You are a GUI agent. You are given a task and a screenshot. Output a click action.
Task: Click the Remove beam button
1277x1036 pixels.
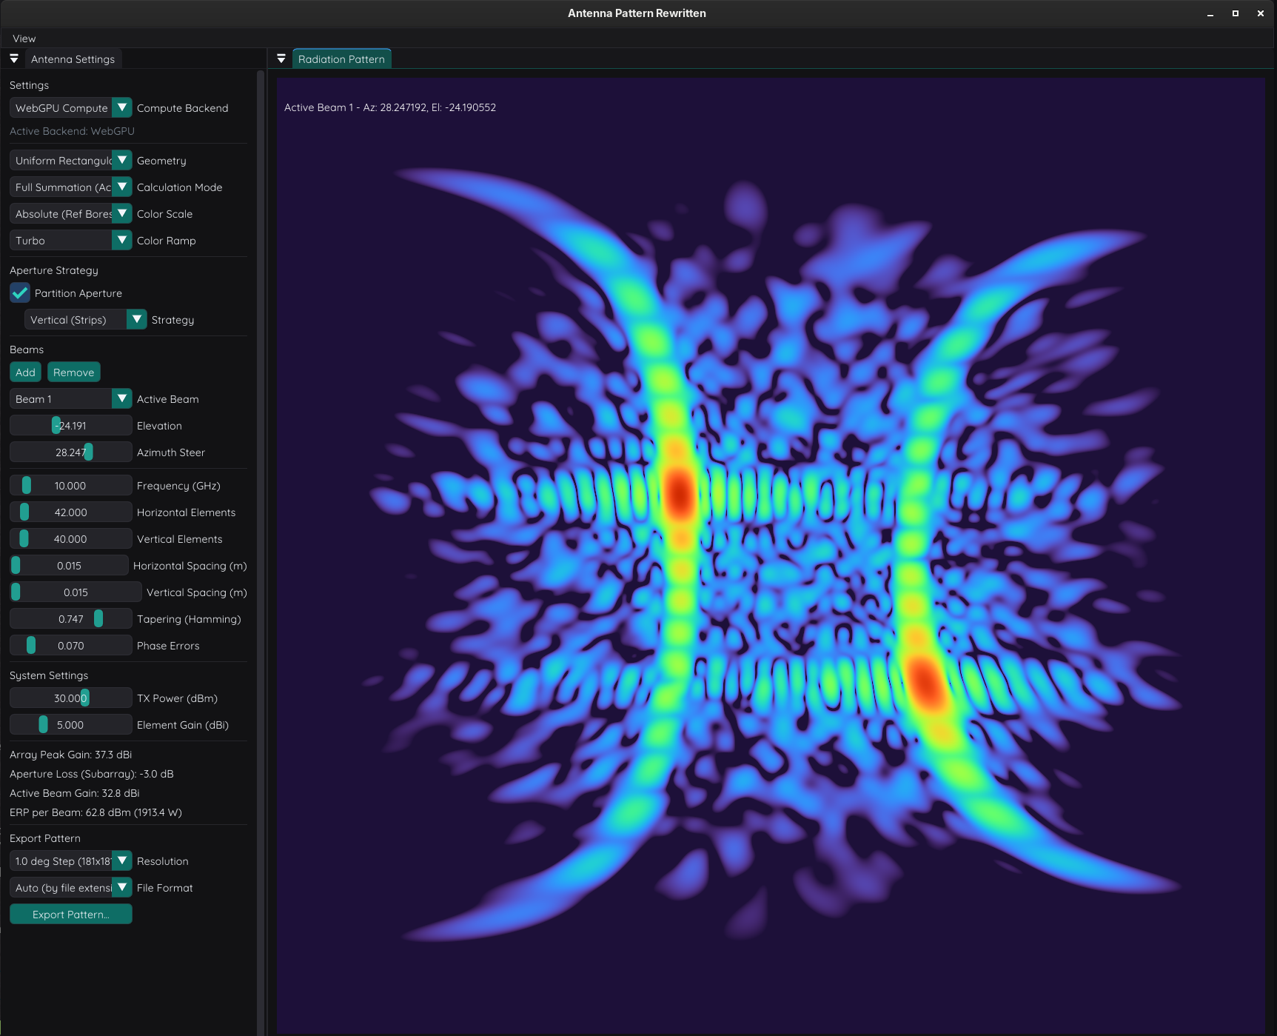coord(73,372)
